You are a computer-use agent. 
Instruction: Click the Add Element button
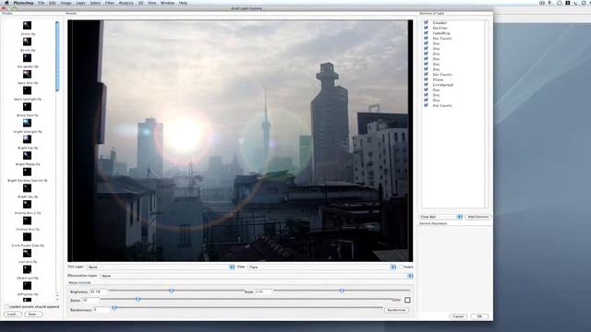pyautogui.click(x=478, y=217)
